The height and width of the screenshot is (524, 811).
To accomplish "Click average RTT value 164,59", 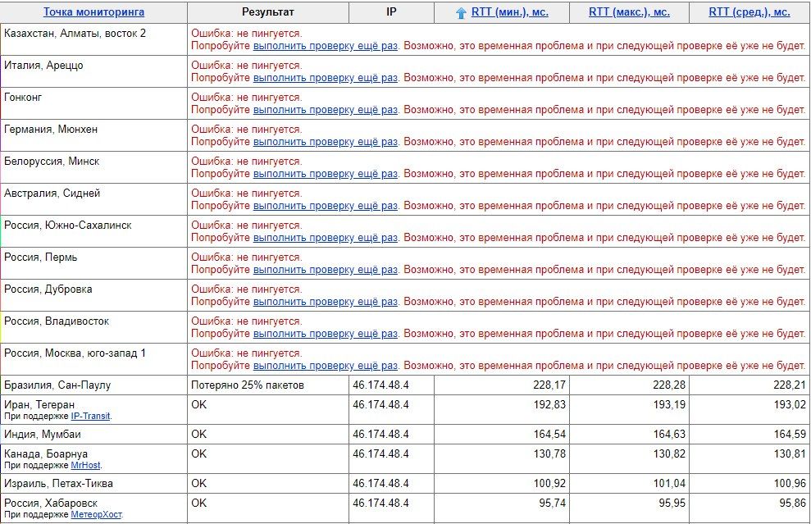I will pos(790,435).
